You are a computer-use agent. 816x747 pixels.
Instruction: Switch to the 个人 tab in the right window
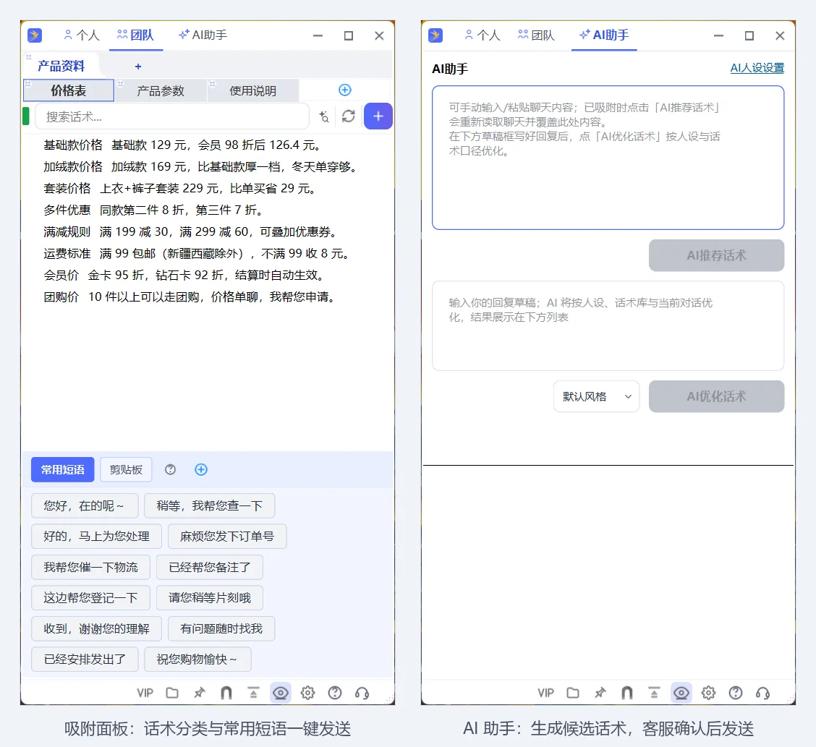pos(483,35)
